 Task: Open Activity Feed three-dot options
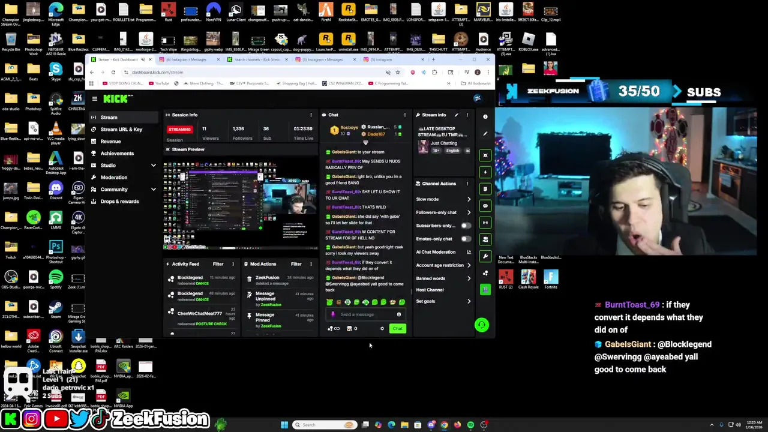tap(233, 264)
